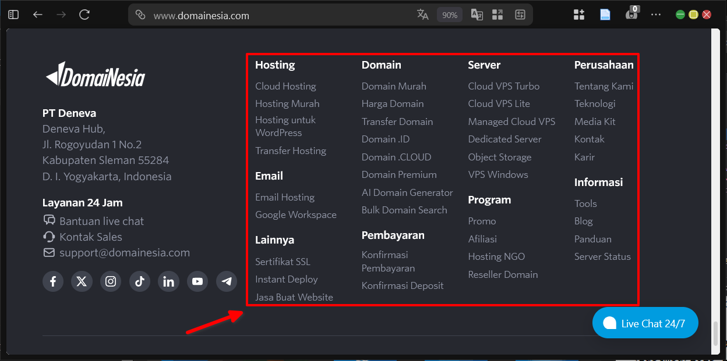The image size is (727, 361).
Task: Open the Instagram social icon
Action: coord(111,281)
